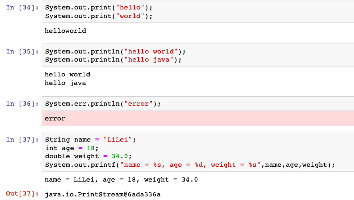The width and height of the screenshot is (354, 200).
Task: Focus the System.err.println("error") code cell
Action: (x=103, y=104)
